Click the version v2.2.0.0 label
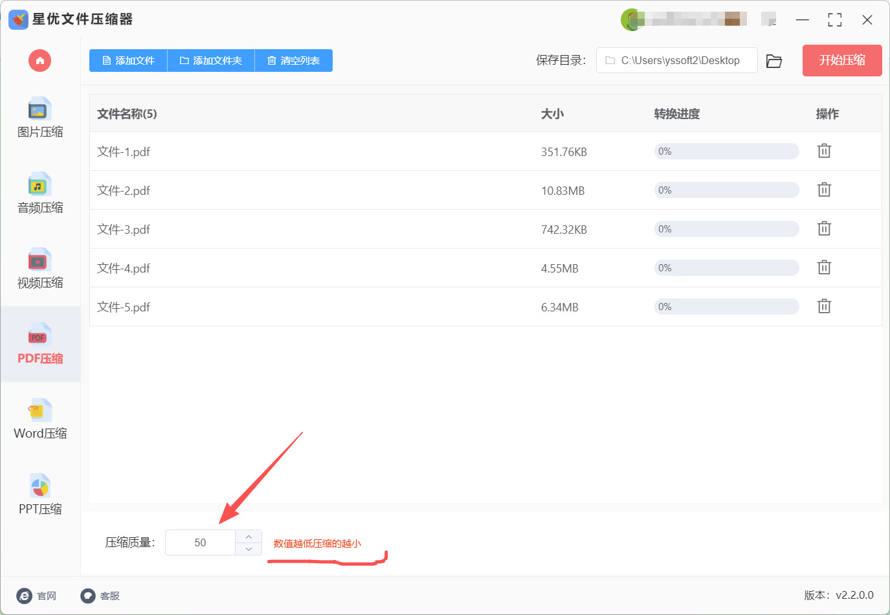The width and height of the screenshot is (890, 615). [x=839, y=596]
